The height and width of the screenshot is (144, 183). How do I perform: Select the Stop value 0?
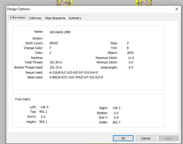click(128, 43)
